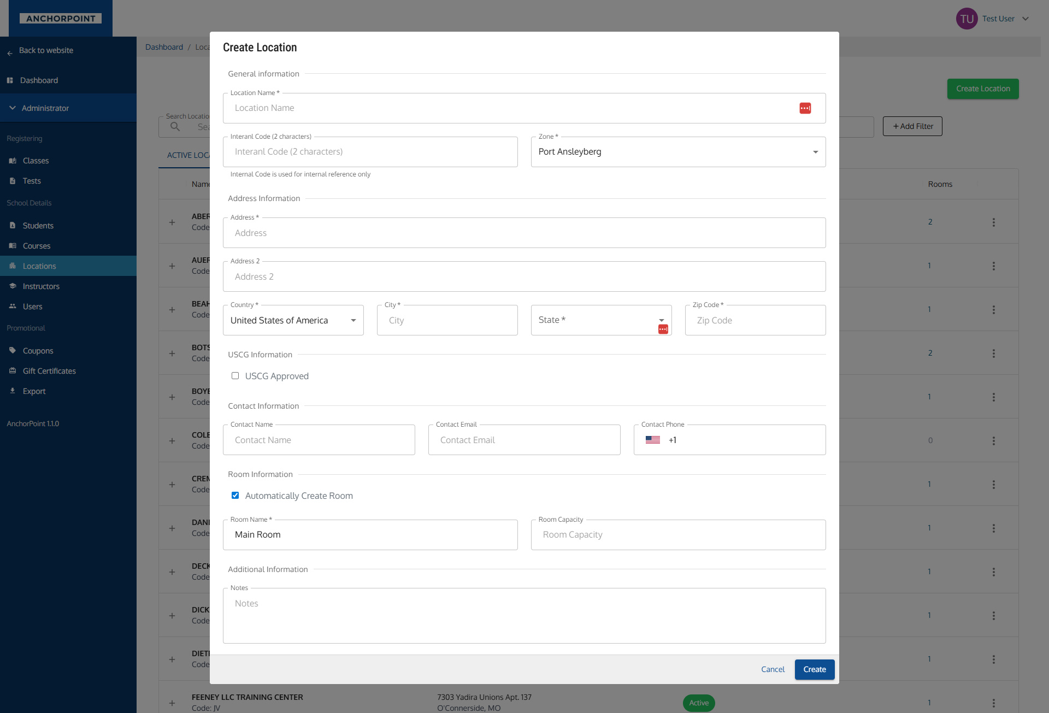Select the Gift Certificates icon
The height and width of the screenshot is (713, 1049).
coord(12,370)
